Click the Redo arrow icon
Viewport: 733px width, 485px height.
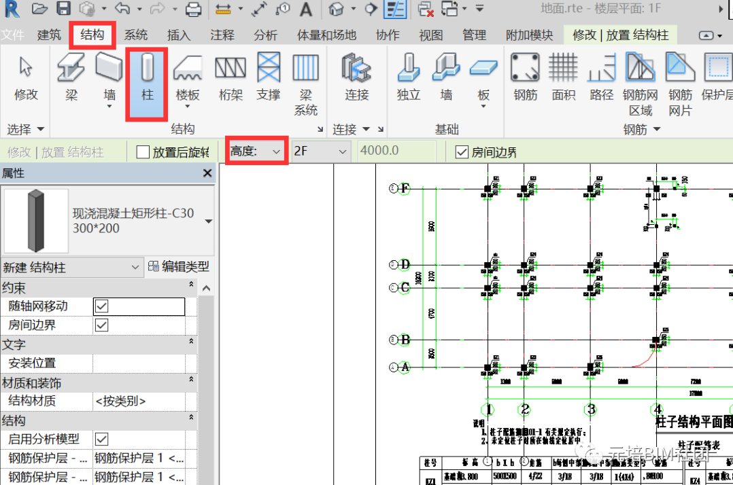tap(158, 8)
